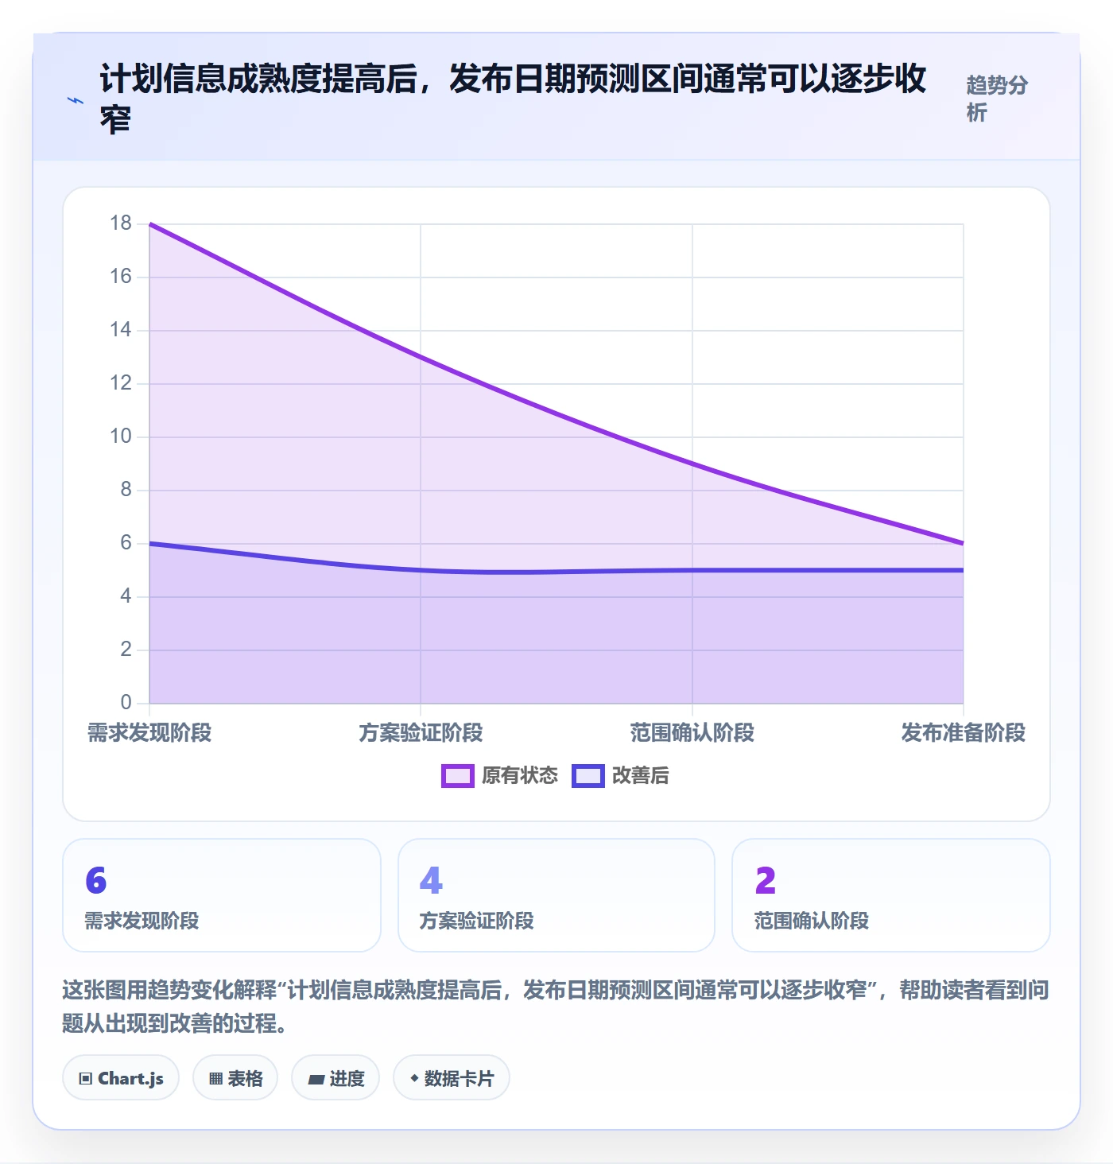The height and width of the screenshot is (1164, 1113).
Task: Open the stat card showing the number 6
Action: coord(222,895)
